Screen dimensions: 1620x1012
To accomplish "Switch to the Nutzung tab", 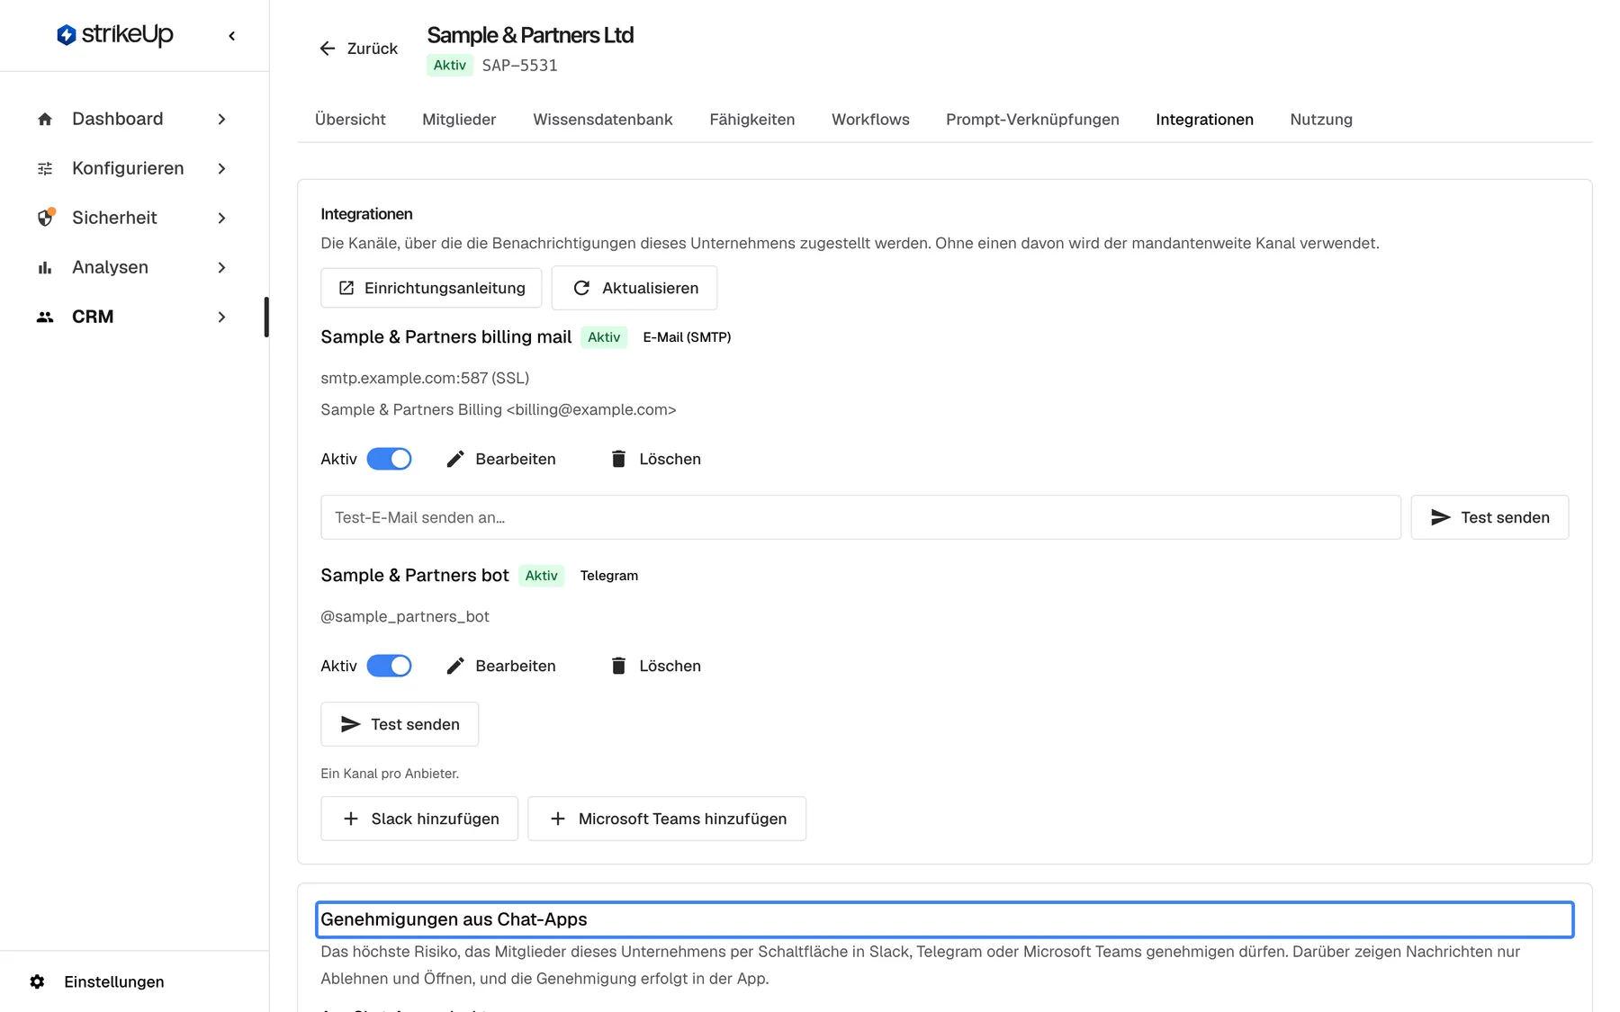I will 1321,120.
